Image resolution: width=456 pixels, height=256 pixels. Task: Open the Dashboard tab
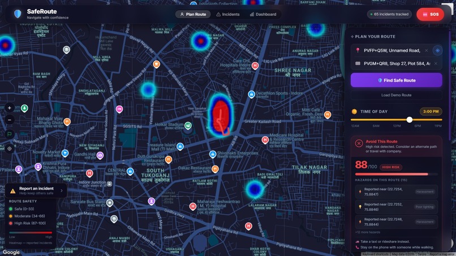pyautogui.click(x=263, y=14)
